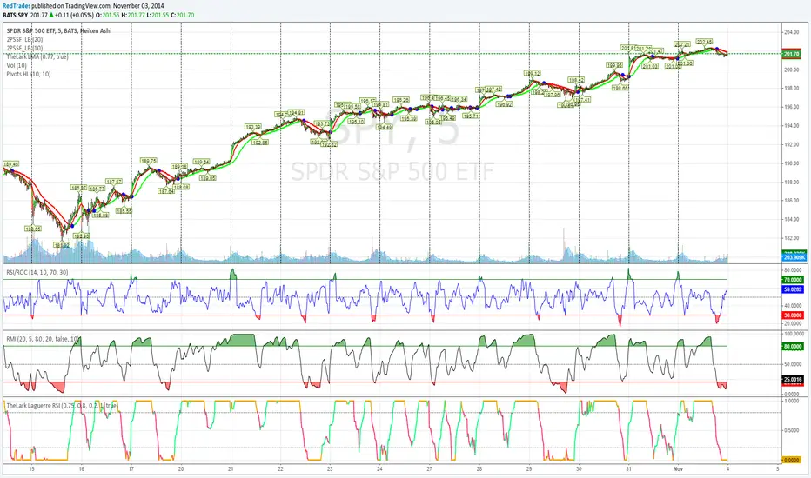The height and width of the screenshot is (478, 811).
Task: Click the 189.05 pivot low label
Action: pos(207,178)
